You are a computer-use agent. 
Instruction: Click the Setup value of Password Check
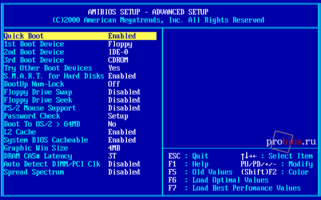pyautogui.click(x=118, y=116)
